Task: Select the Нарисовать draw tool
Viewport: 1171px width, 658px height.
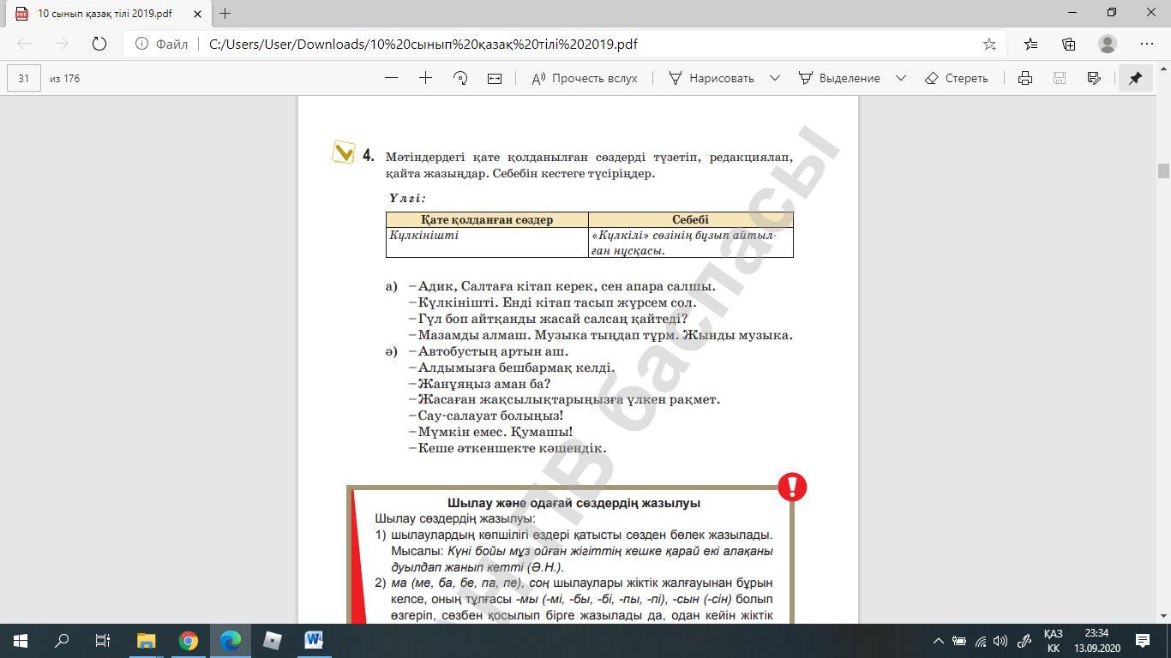Action: click(x=712, y=78)
